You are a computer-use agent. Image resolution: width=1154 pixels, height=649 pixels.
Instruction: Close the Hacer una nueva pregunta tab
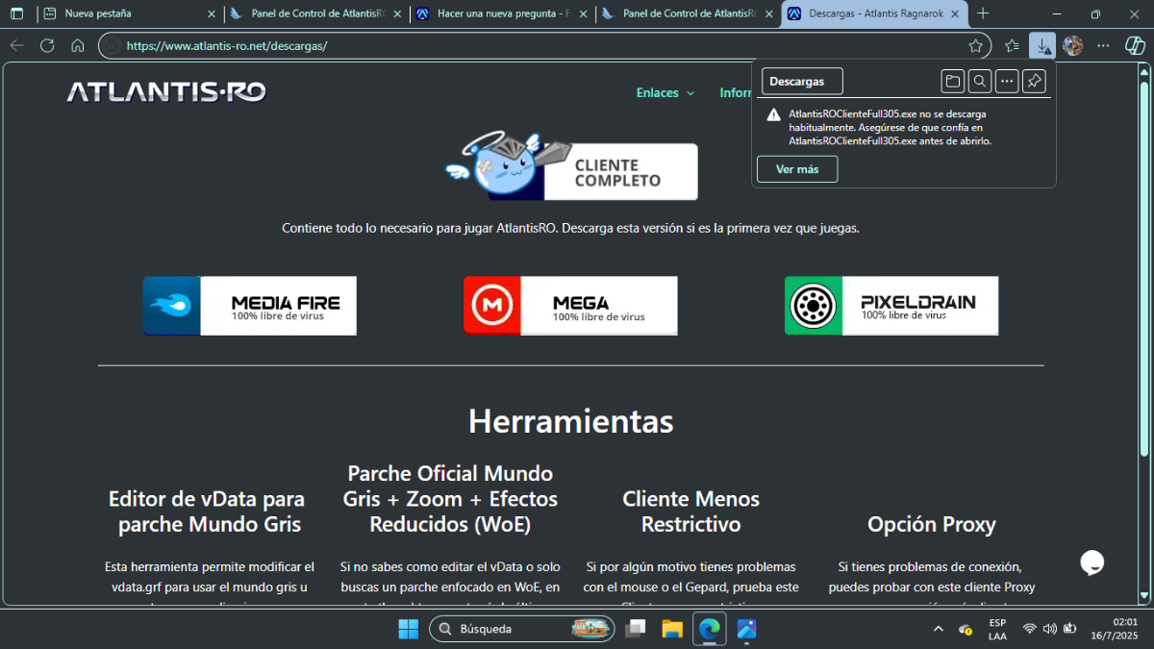click(x=583, y=14)
